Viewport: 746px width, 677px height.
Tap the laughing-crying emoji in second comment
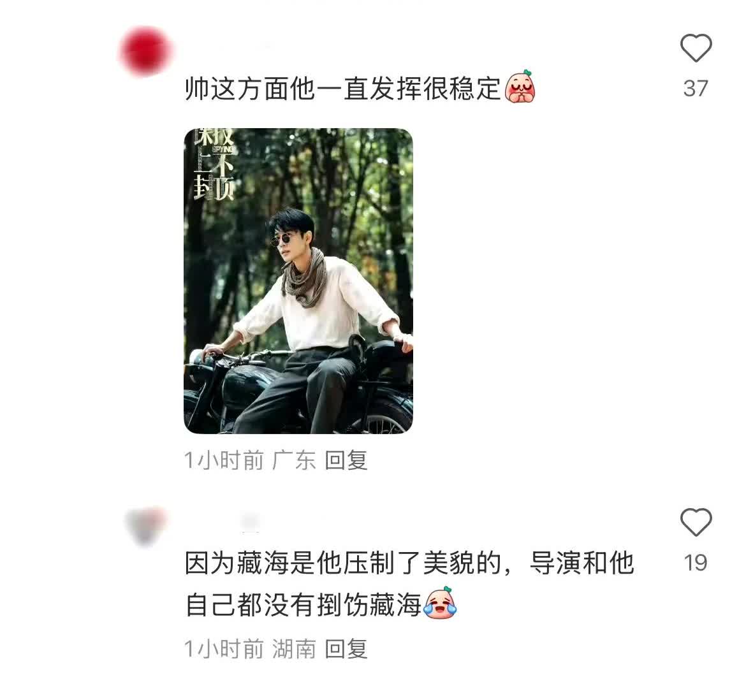440,603
